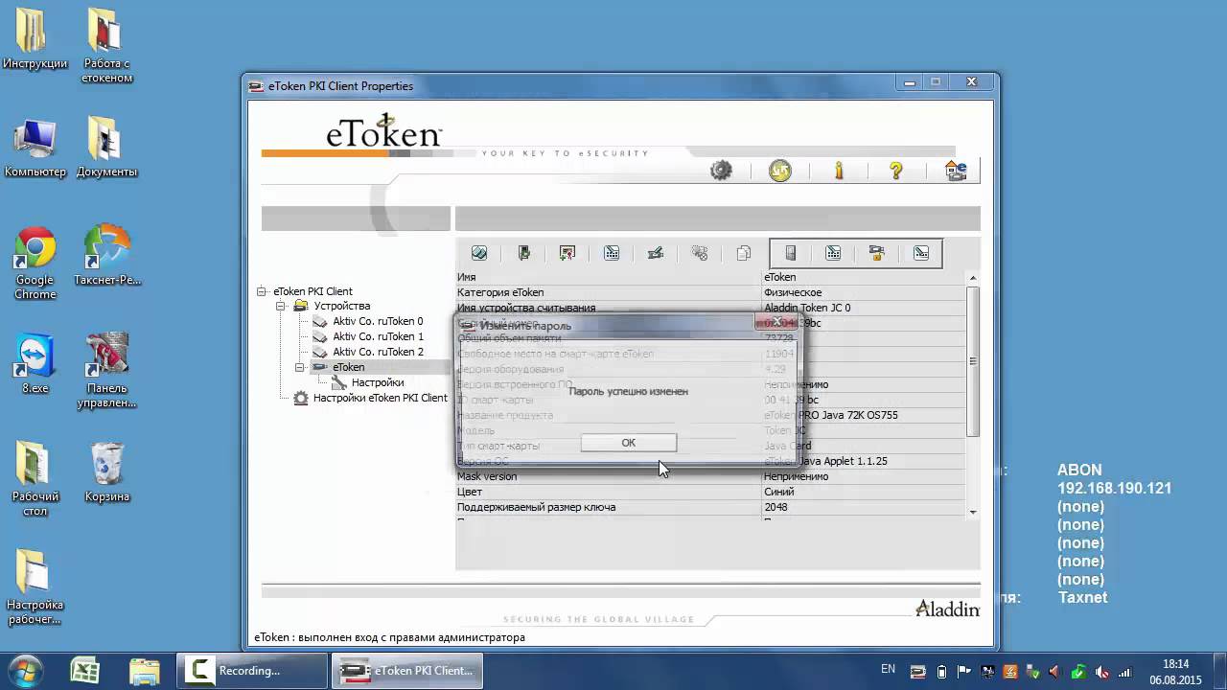
Task: Click the muted volume tray icon
Action: [x=1102, y=671]
